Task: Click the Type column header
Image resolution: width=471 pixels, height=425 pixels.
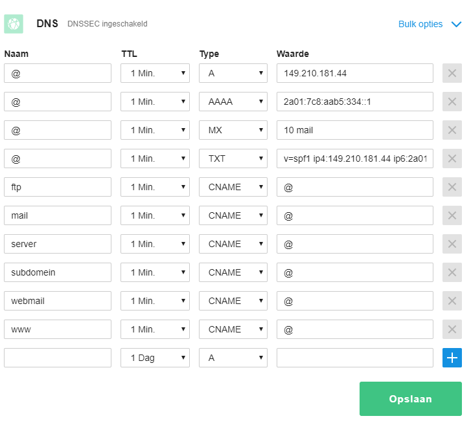Action: (209, 54)
